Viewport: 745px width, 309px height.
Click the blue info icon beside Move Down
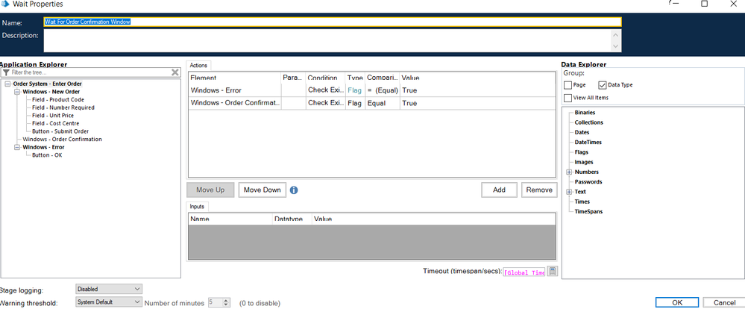294,190
